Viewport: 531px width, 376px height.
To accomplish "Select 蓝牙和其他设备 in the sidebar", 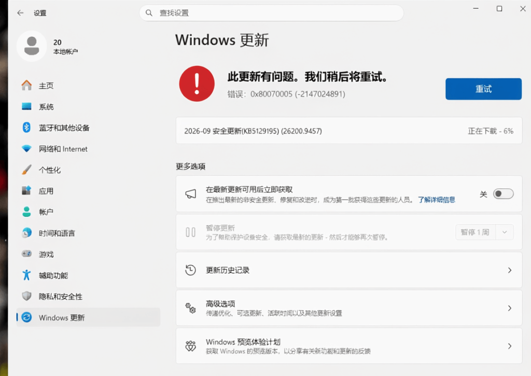I will (88, 128).
